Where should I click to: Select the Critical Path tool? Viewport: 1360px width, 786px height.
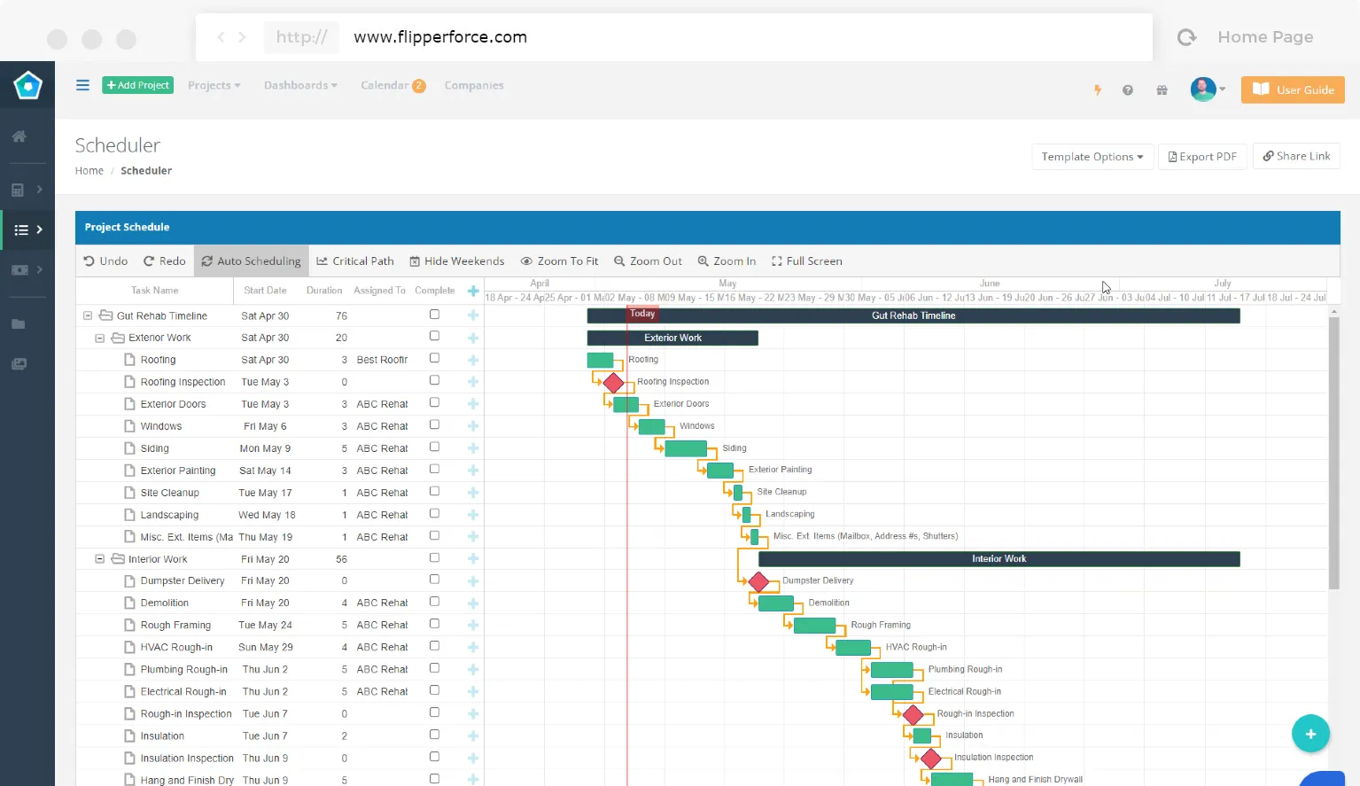tap(354, 261)
